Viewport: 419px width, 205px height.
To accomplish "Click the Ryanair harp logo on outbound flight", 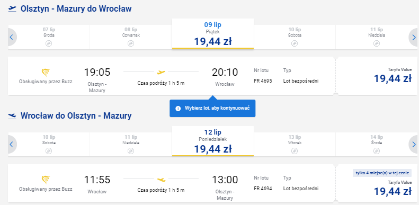I will point(46,72).
